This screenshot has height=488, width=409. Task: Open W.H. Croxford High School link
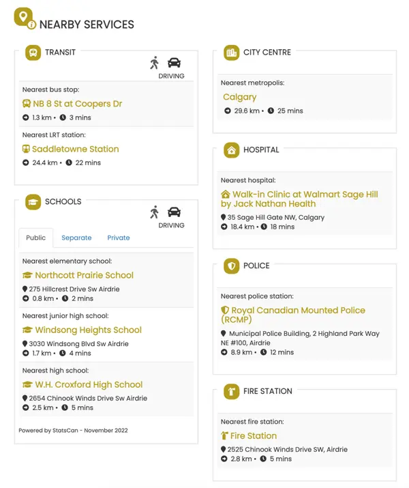(x=89, y=384)
